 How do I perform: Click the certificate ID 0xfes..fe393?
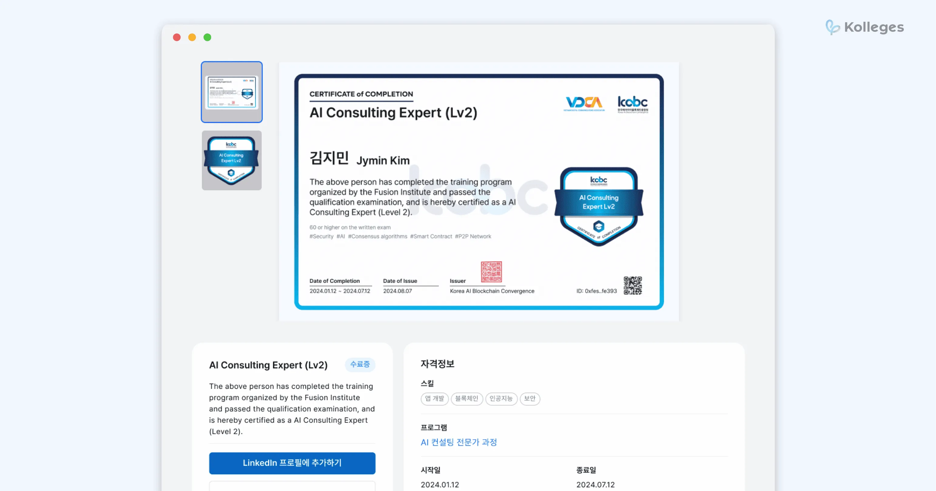[596, 291]
